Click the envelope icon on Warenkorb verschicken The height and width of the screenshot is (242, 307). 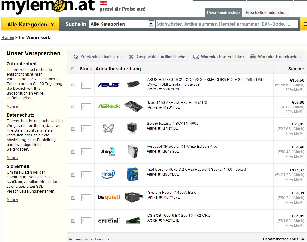coord(196,57)
